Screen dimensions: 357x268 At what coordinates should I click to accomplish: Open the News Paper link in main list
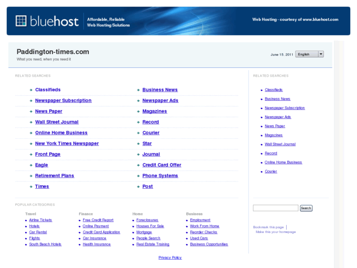click(49, 111)
